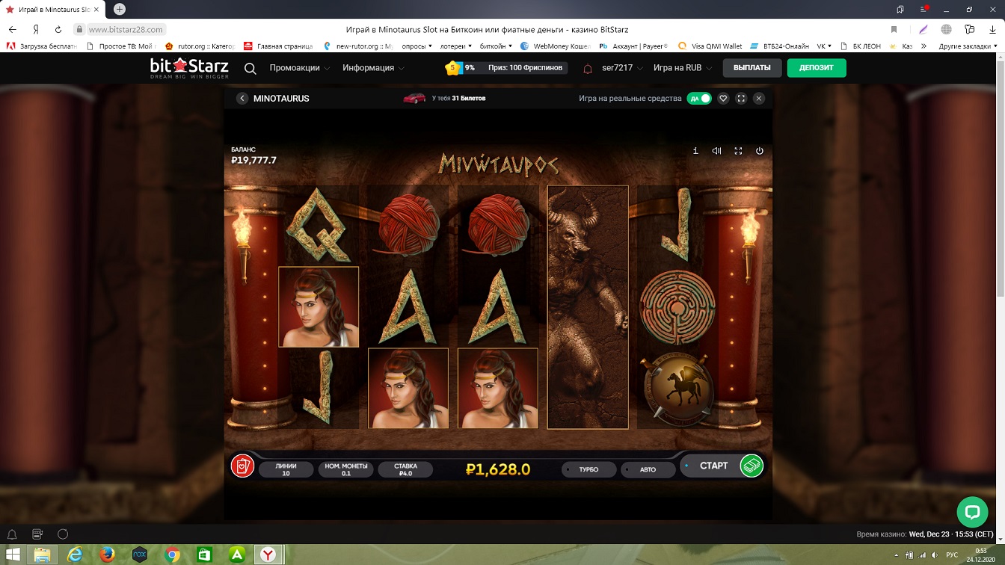Click the РУС language indicator in system tray
This screenshot has height=565, width=1005.
[952, 555]
